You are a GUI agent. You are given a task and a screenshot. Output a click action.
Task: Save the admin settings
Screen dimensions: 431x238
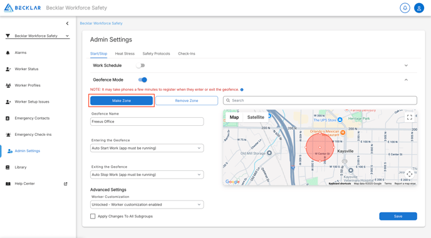(x=398, y=216)
